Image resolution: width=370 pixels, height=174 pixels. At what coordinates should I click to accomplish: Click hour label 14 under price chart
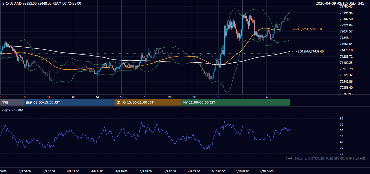click(x=98, y=97)
